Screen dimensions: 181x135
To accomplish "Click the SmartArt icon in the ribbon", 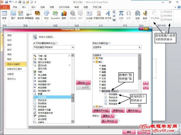I will coord(55,14).
